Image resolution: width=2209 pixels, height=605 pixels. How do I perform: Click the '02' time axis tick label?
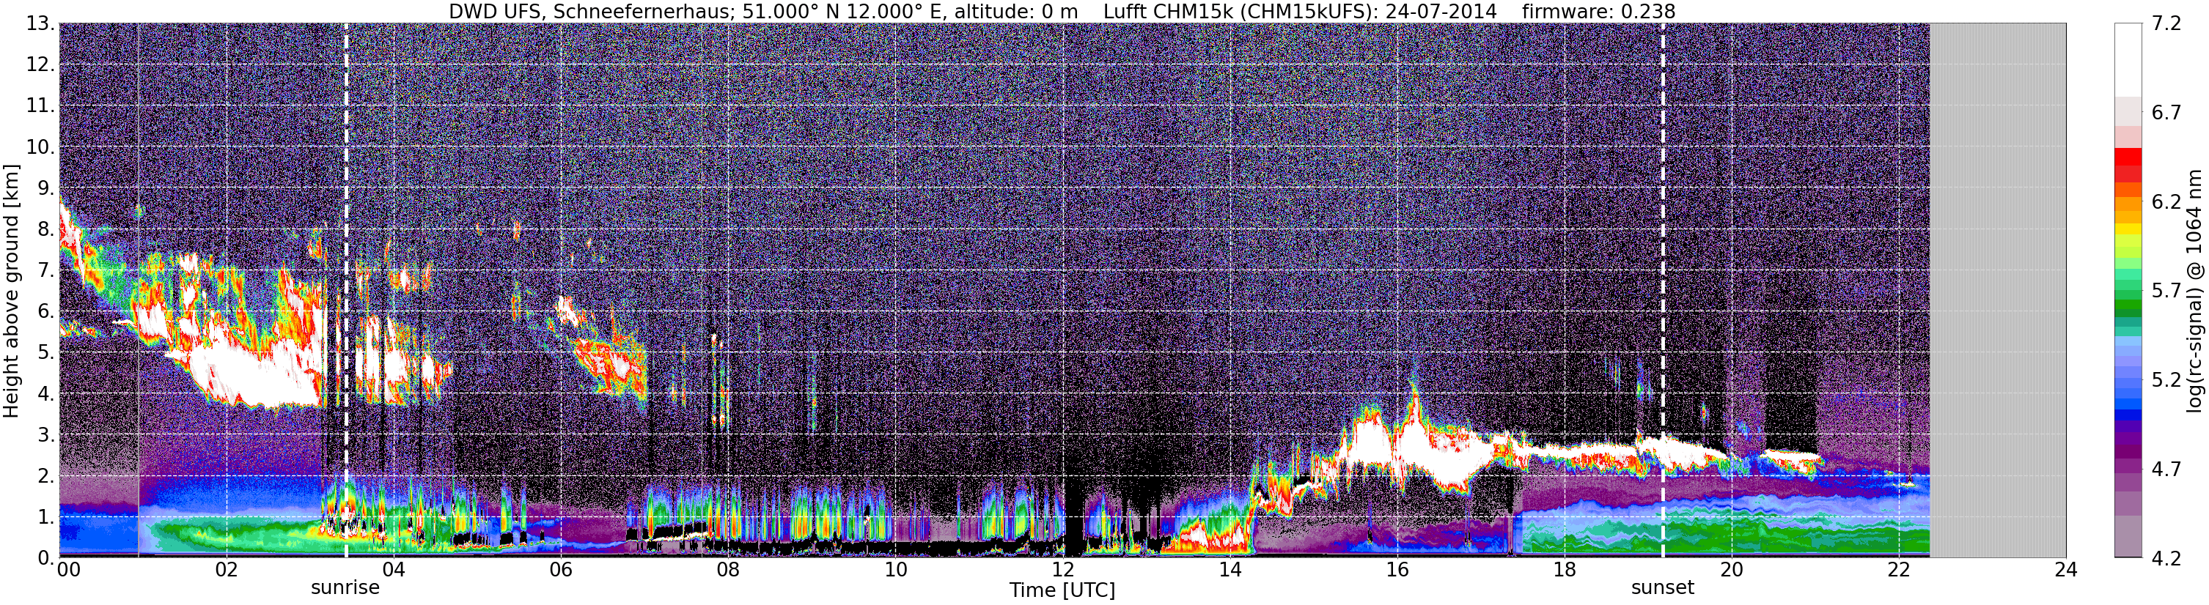pyautogui.click(x=226, y=571)
